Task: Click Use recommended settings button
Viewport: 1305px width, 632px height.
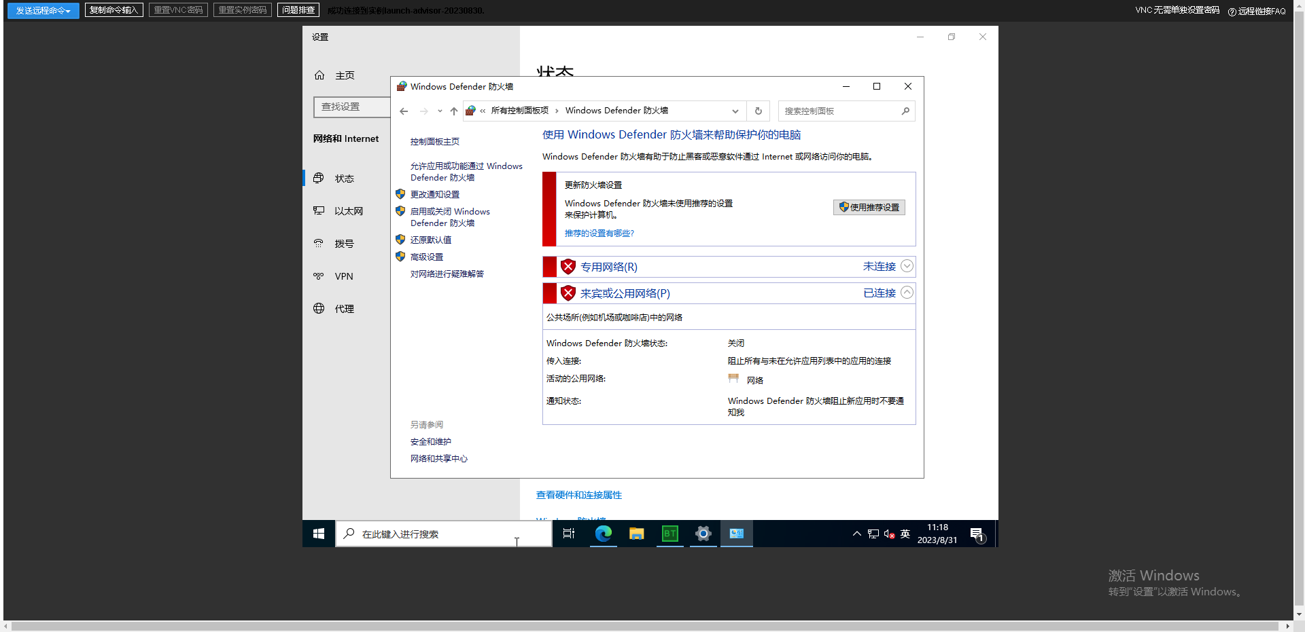Action: coord(869,208)
